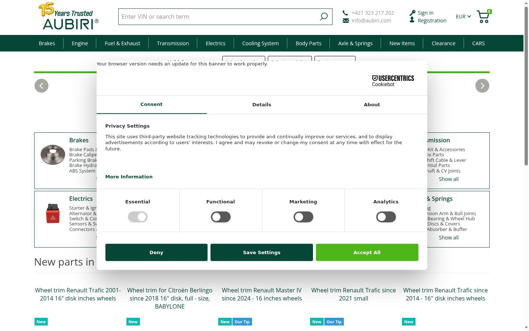529x331 pixels.
Task: Open the Transmission menu
Action: [173, 43]
